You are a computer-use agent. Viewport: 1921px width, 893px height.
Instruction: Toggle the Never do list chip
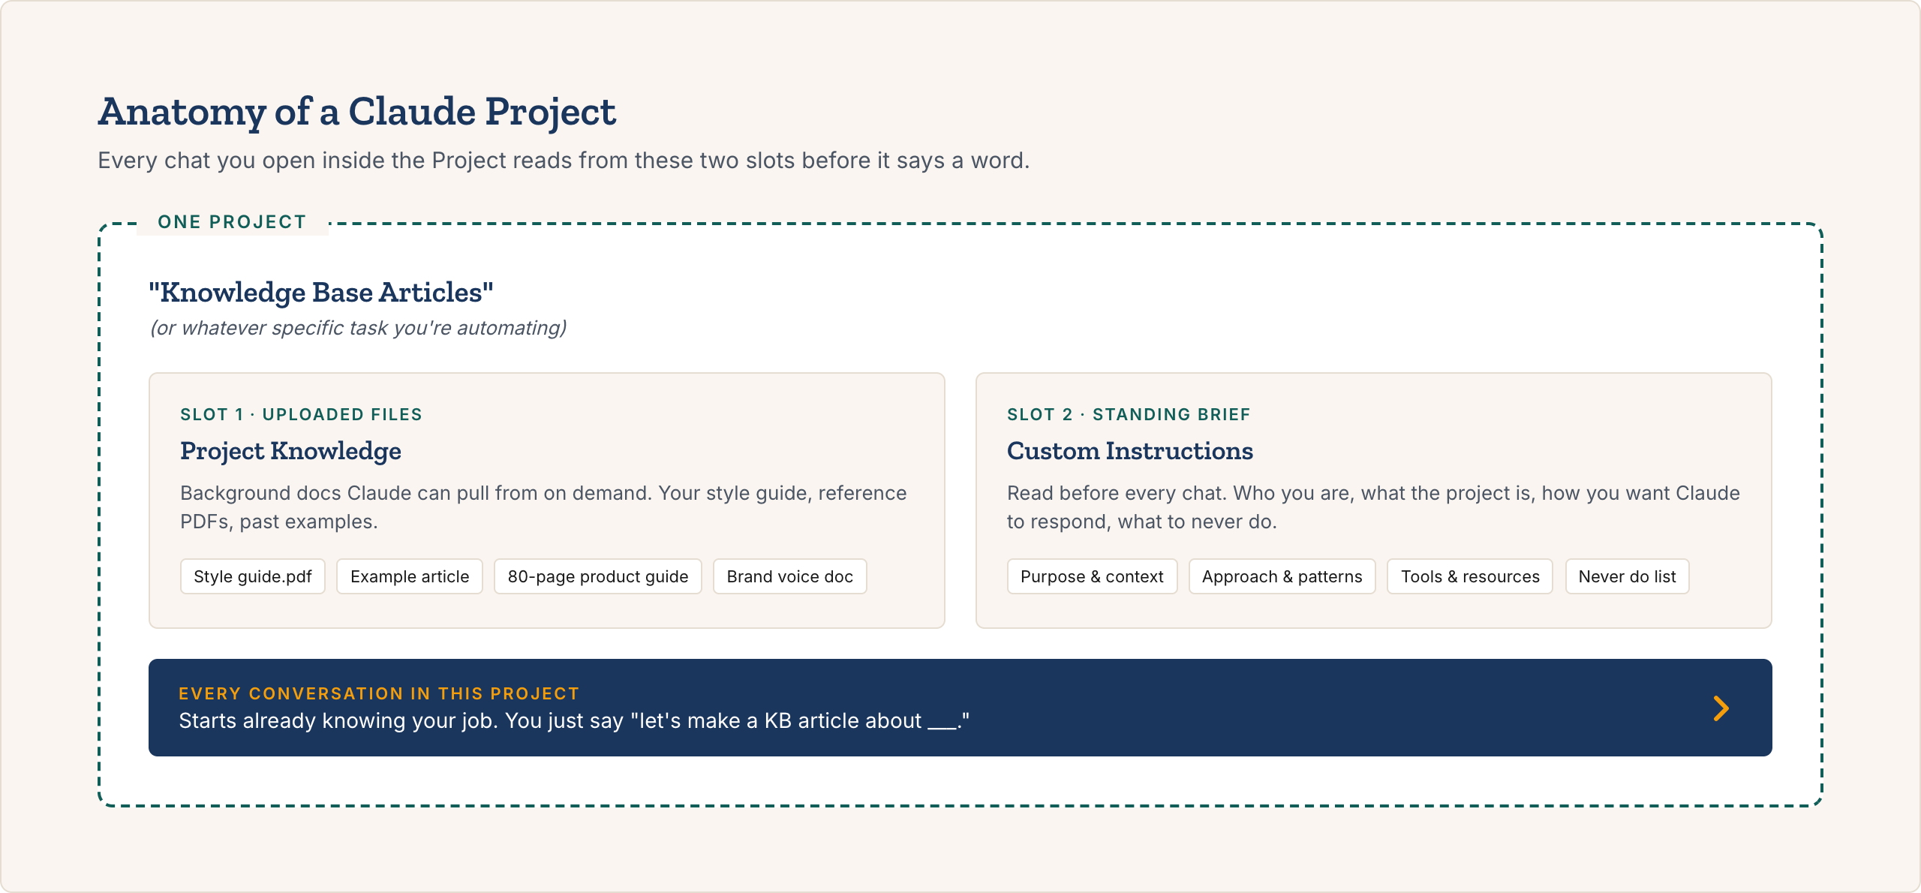pos(1626,576)
